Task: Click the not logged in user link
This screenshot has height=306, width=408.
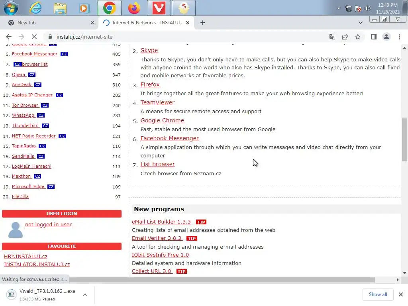Action: coord(48,224)
